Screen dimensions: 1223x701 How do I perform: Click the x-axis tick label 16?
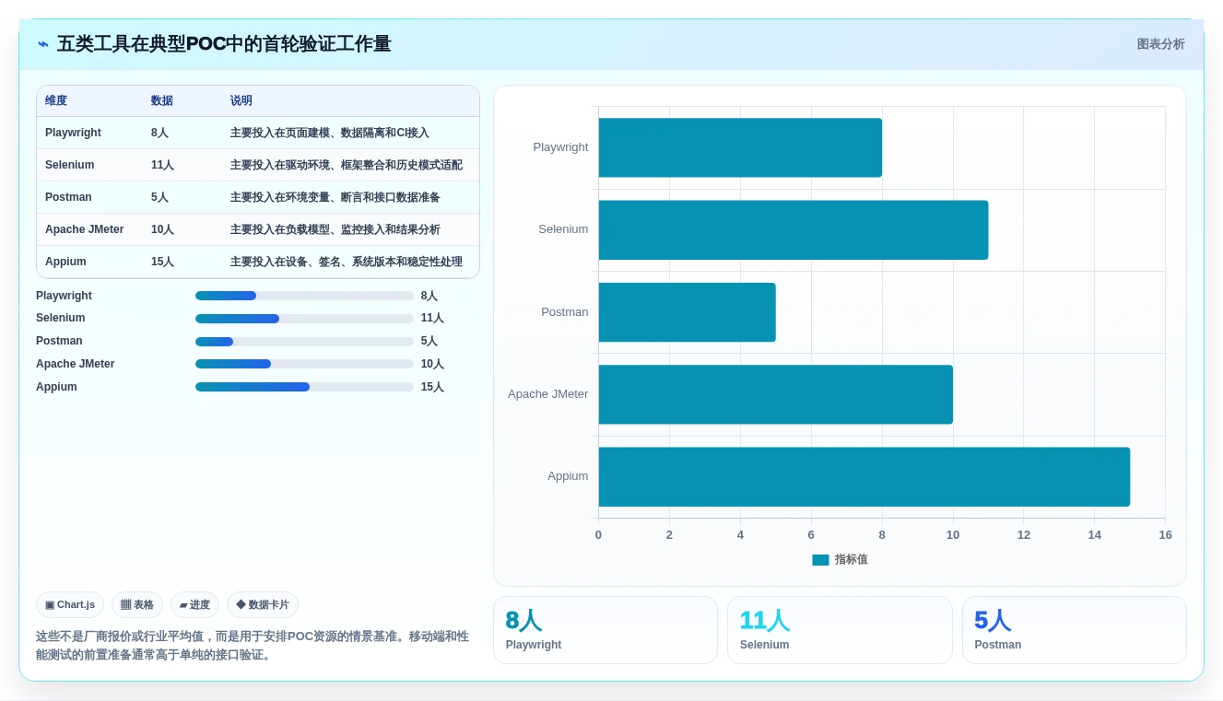(1165, 535)
